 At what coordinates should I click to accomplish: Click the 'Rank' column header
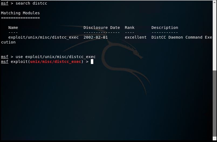[x=130, y=28]
